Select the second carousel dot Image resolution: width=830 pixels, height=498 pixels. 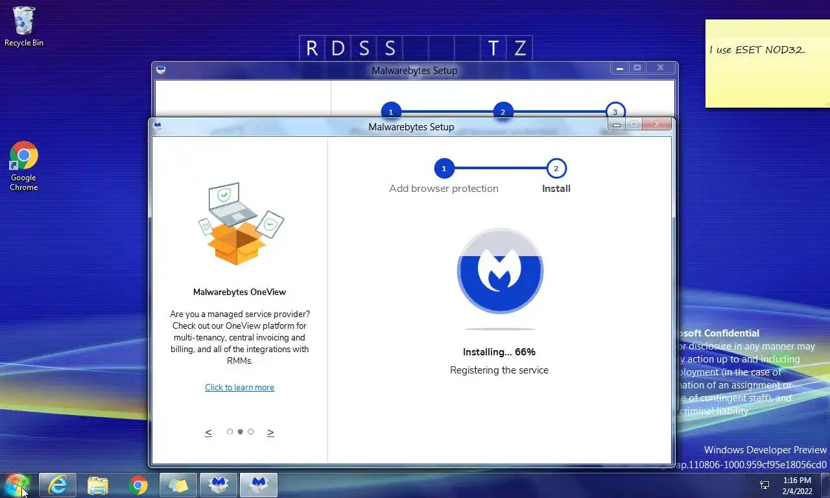240,431
